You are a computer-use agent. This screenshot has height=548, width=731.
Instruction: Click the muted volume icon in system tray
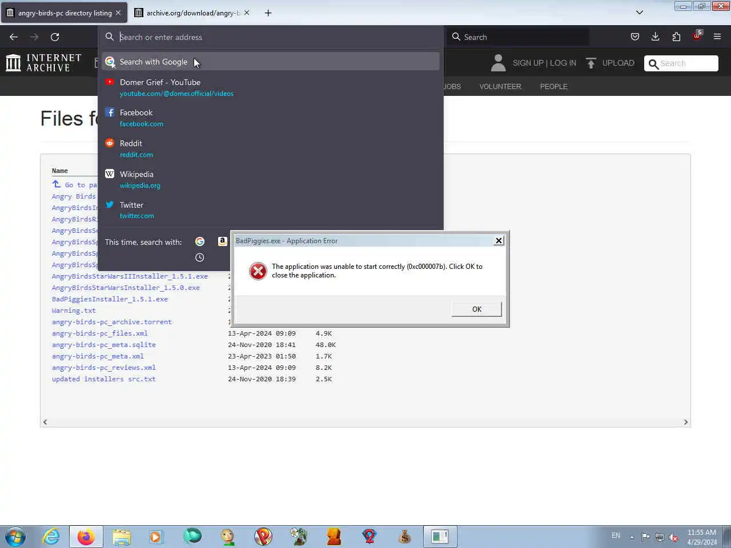click(x=673, y=537)
